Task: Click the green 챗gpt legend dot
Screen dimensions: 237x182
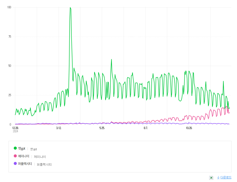Action: [15, 148]
